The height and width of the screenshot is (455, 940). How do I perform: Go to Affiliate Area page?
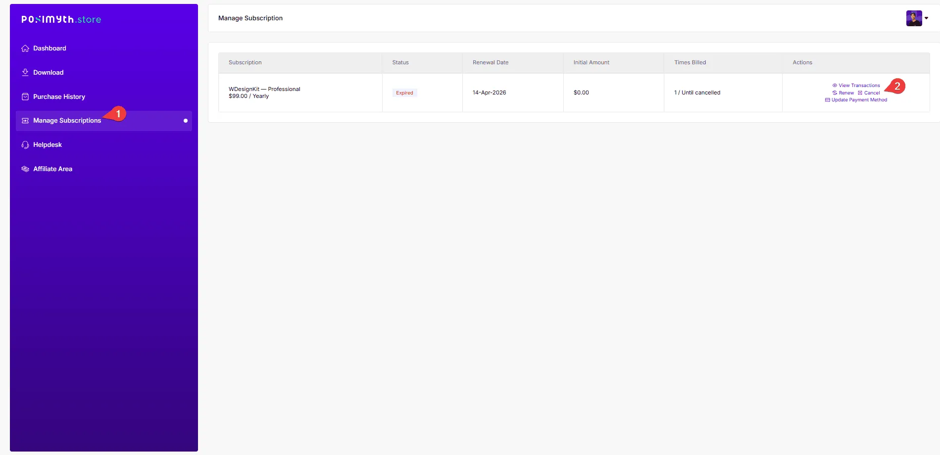[52, 169]
